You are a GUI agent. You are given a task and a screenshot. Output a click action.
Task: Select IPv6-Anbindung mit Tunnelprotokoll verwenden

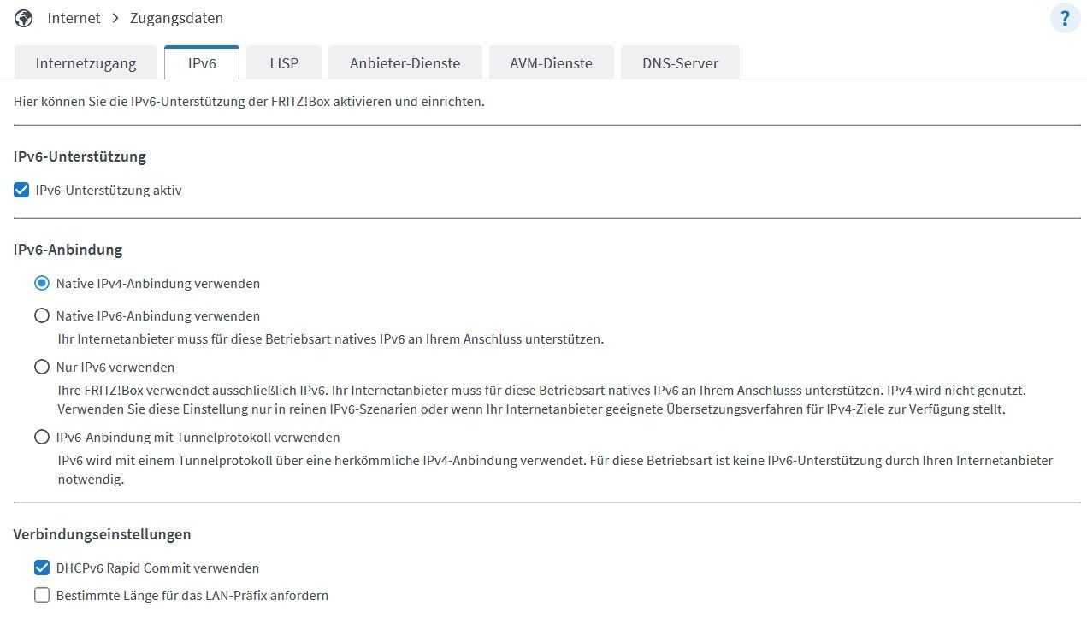[42, 438]
